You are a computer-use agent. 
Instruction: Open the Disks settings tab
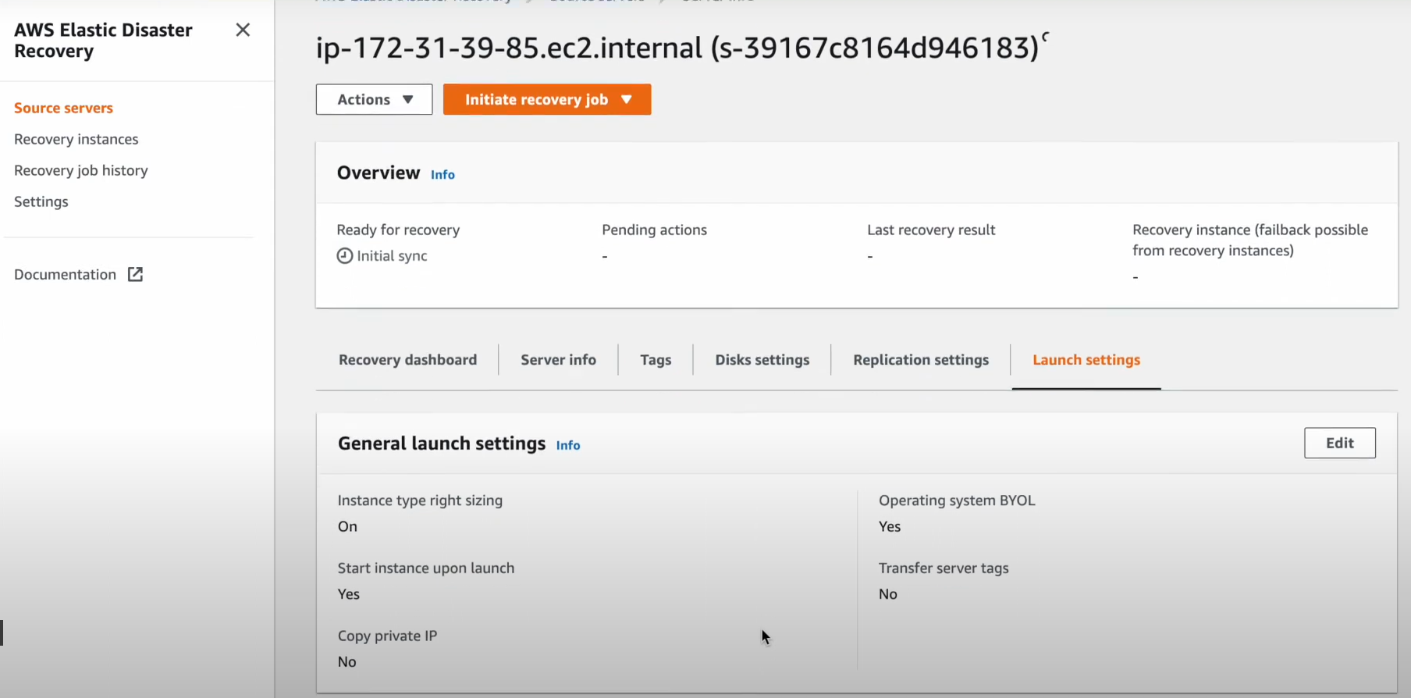[x=762, y=360]
